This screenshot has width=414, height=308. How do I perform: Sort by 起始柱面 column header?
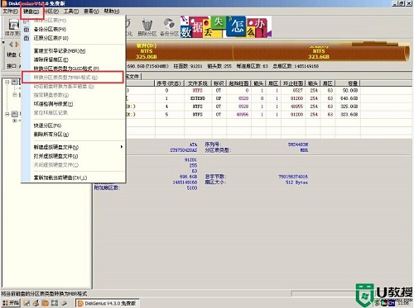(238, 83)
